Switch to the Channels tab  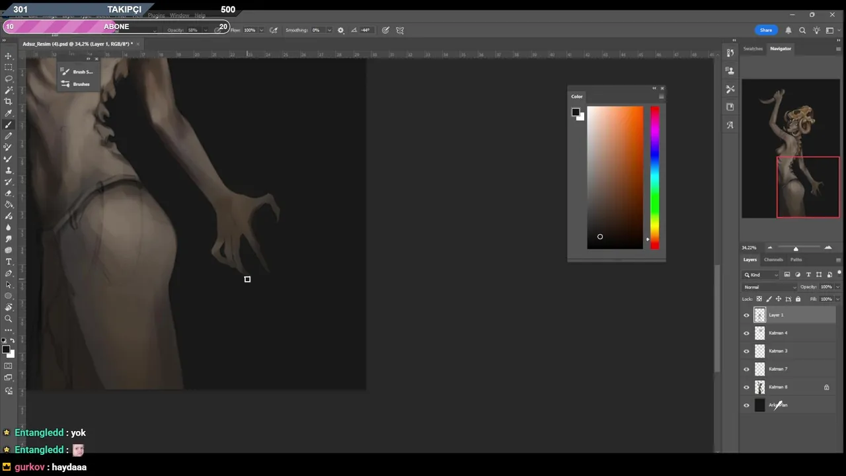(773, 260)
